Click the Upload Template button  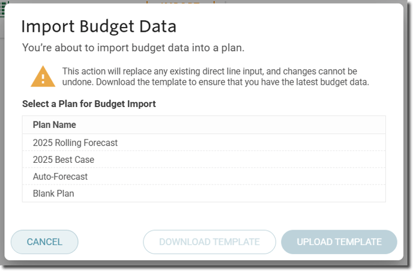pyautogui.click(x=339, y=242)
